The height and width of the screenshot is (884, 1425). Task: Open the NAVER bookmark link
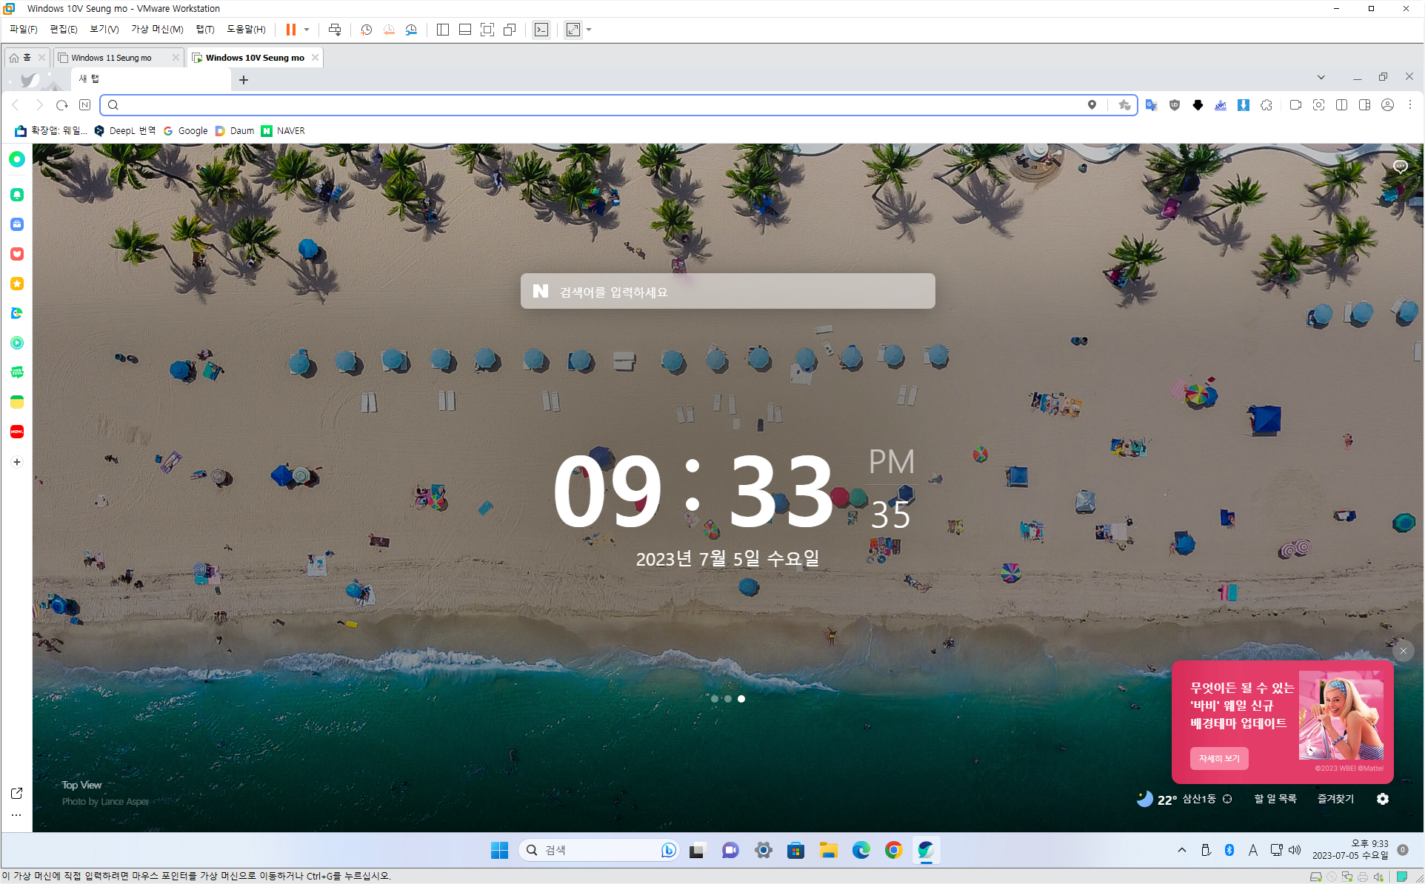283,131
